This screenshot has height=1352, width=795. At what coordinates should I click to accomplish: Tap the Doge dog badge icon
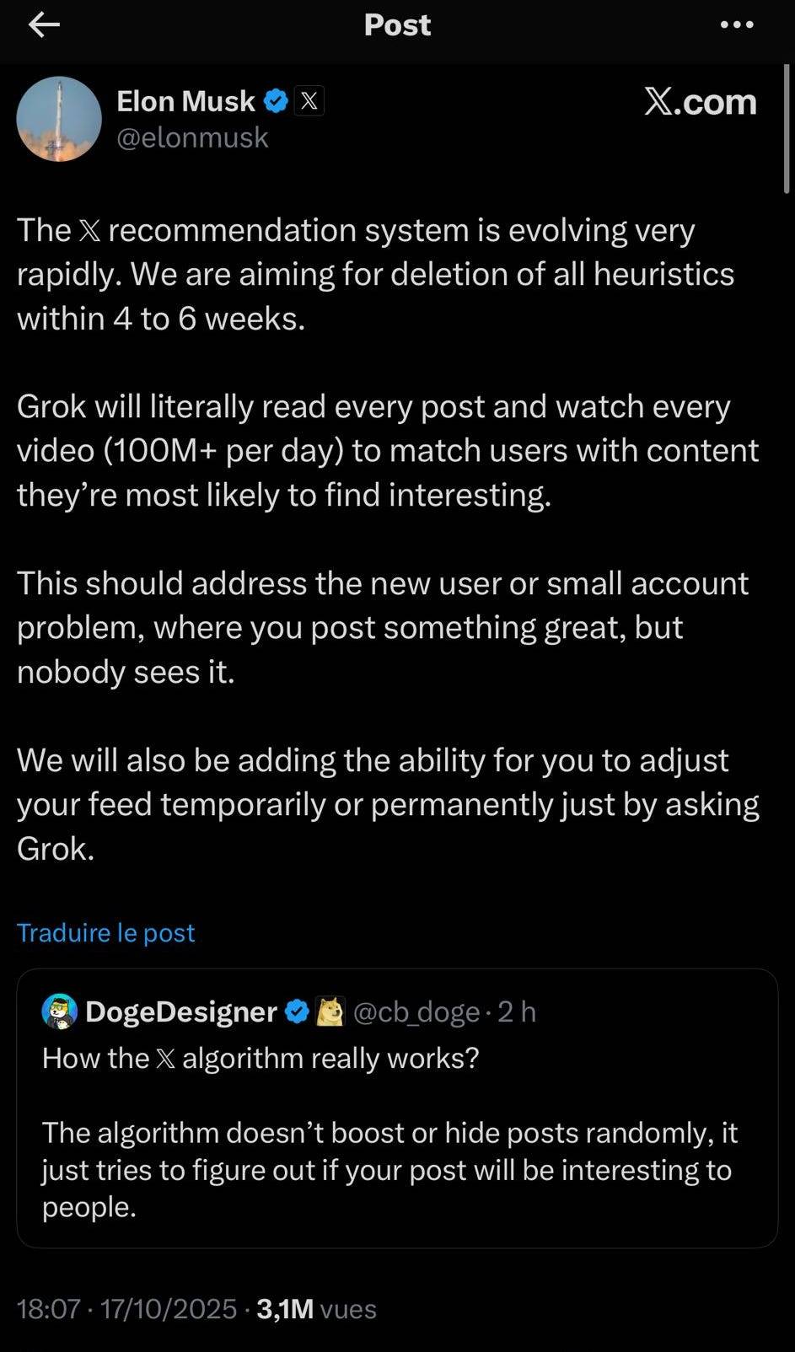coord(330,1011)
